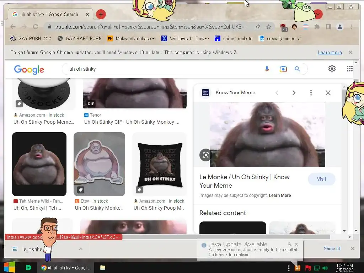Open the volume speaker tray icon
Screen dimensions: 364x273
(325, 268)
